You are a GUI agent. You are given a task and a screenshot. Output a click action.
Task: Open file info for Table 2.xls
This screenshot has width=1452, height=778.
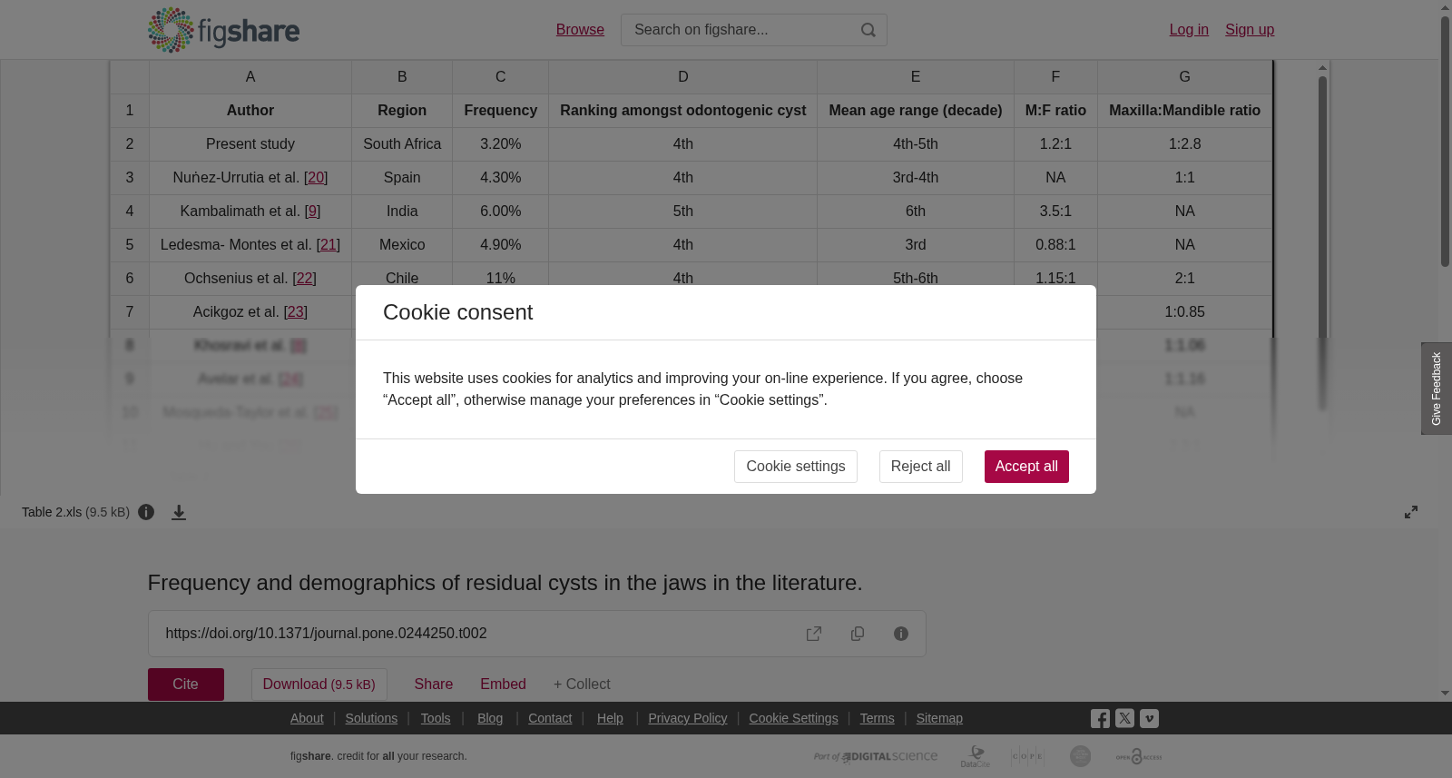point(146,512)
